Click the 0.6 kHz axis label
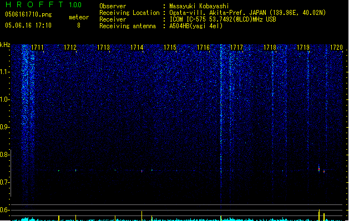This screenshot has width=349, height=221. (4, 210)
